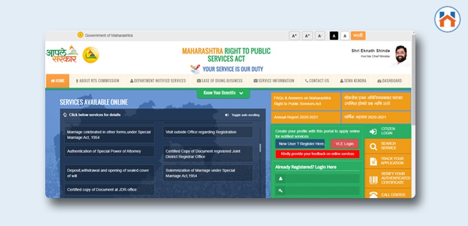468x226 pixels.
Task: Click the Aaple Sarkar logo
Action: (62, 54)
